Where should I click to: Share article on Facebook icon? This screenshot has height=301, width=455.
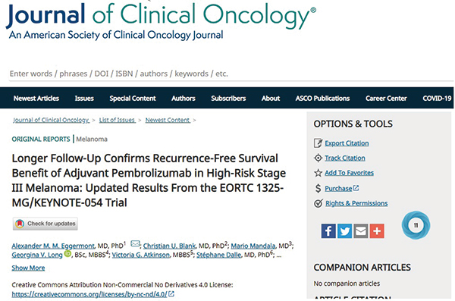click(328, 231)
